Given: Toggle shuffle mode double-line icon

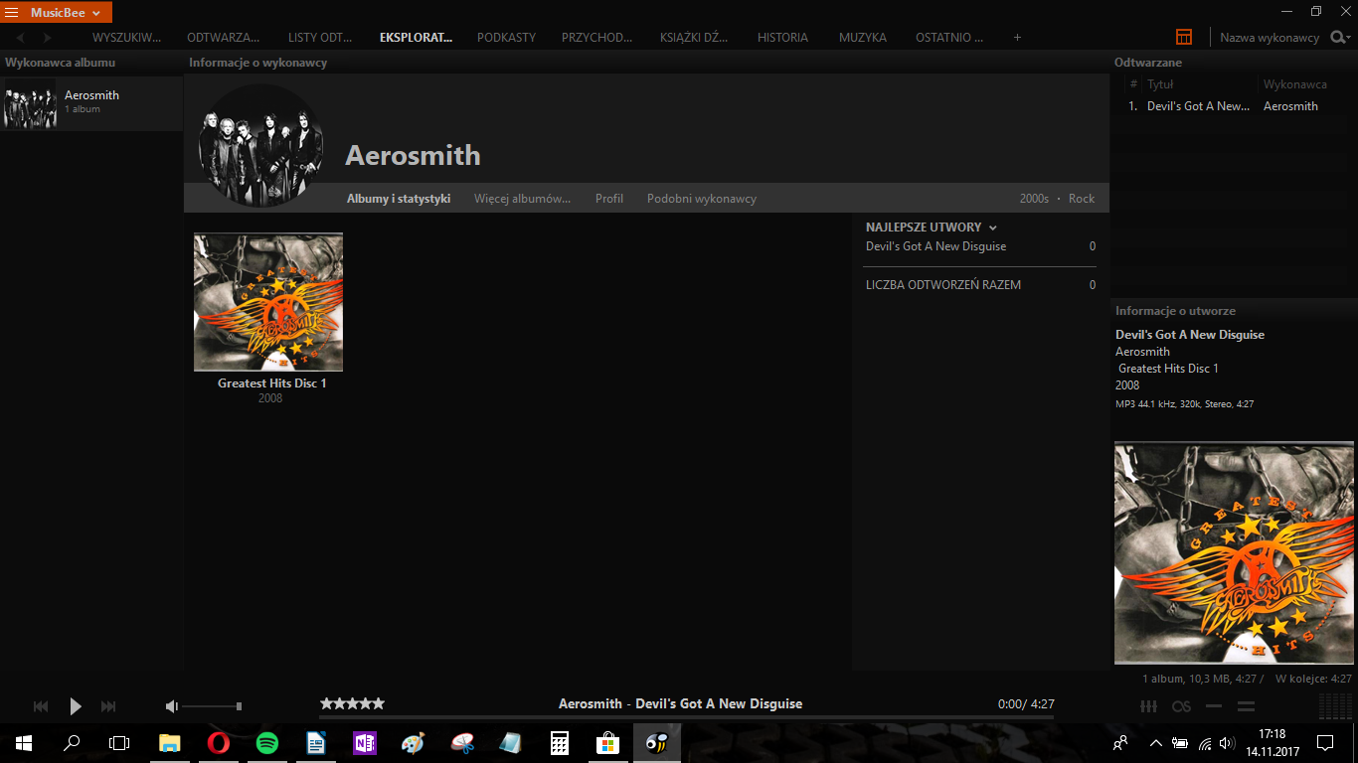Looking at the screenshot, I should (1246, 706).
